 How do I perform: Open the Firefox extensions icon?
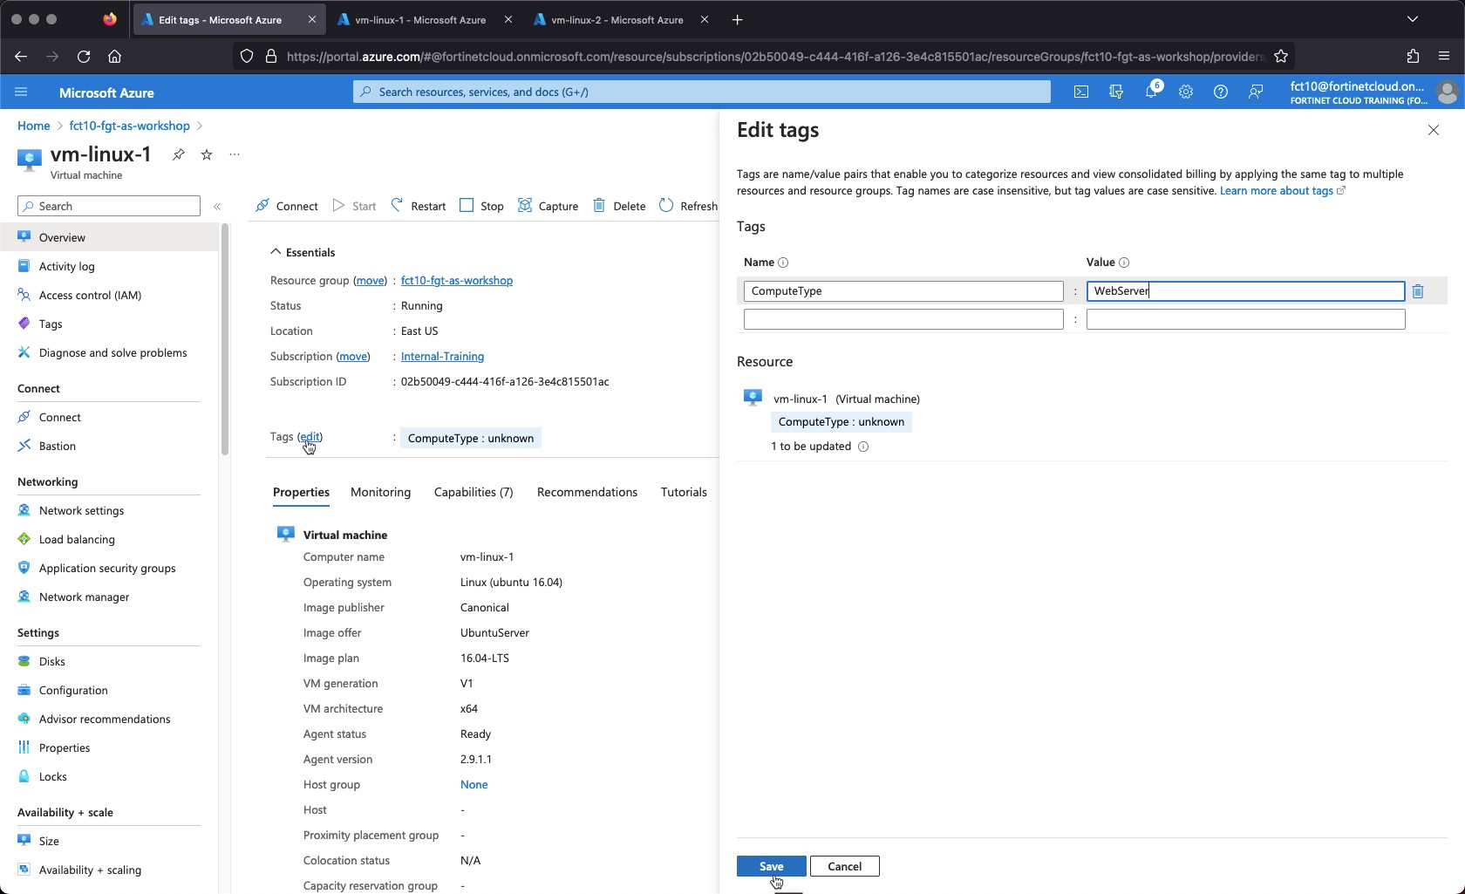pos(1413,56)
